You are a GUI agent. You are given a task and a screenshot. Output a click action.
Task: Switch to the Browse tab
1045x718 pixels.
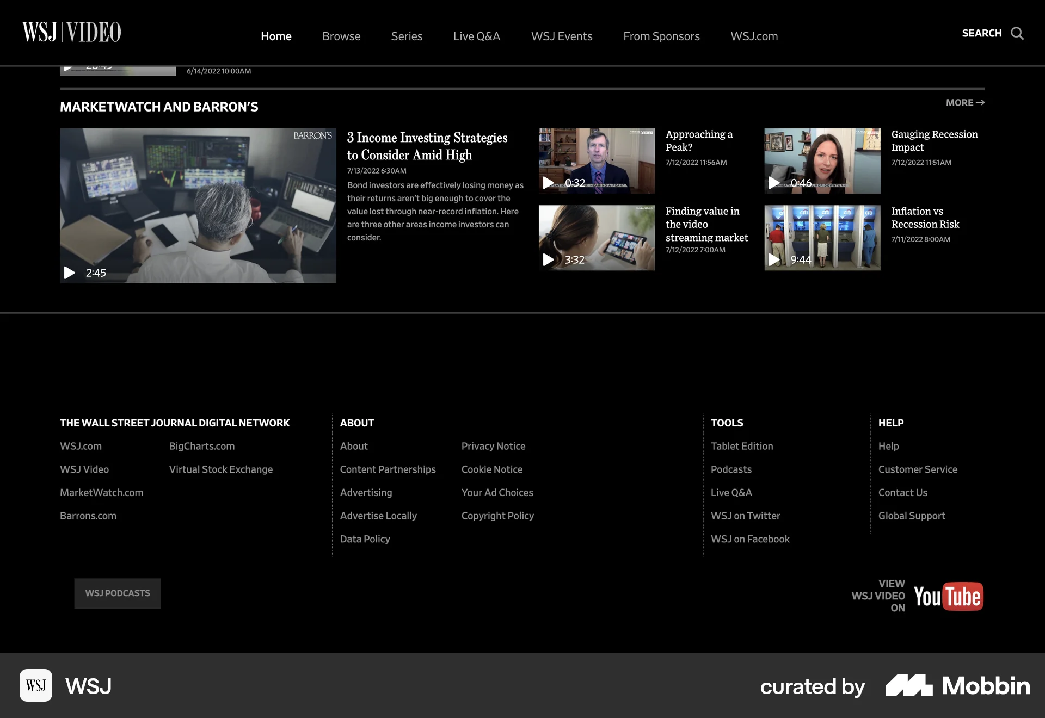point(341,36)
